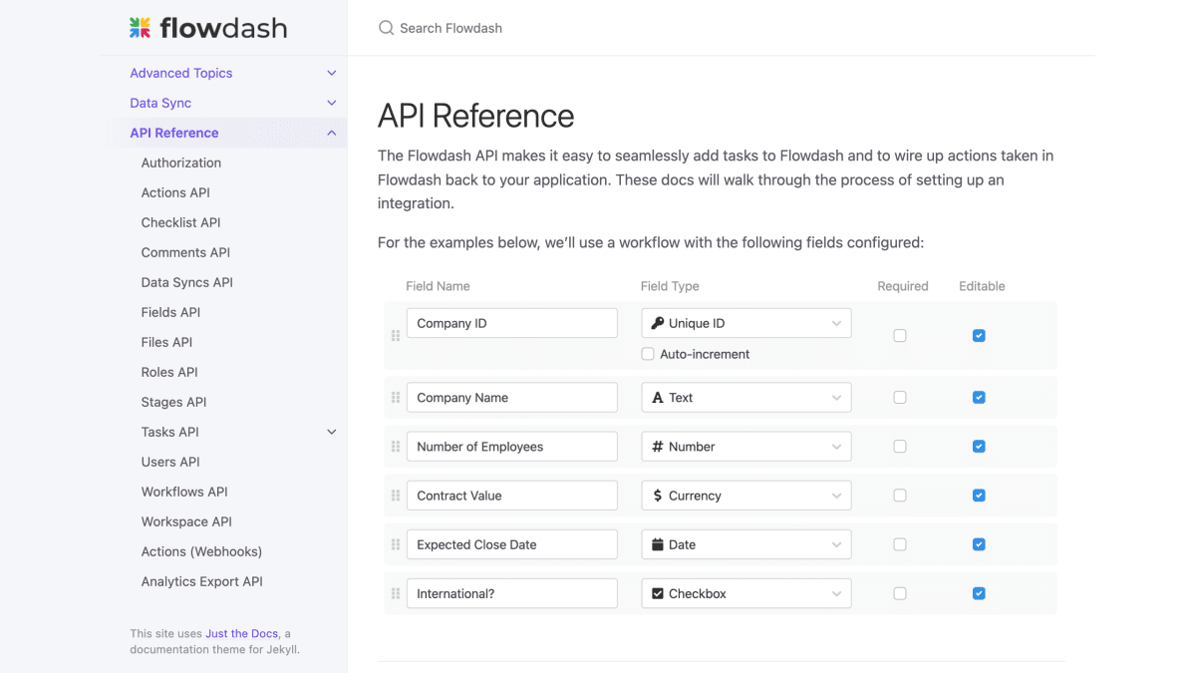Untick Editable for Company ID
Image resolution: width=1196 pixels, height=673 pixels.
979,336
